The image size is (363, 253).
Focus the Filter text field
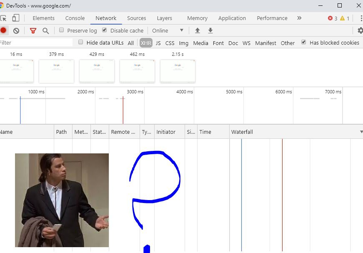36,43
